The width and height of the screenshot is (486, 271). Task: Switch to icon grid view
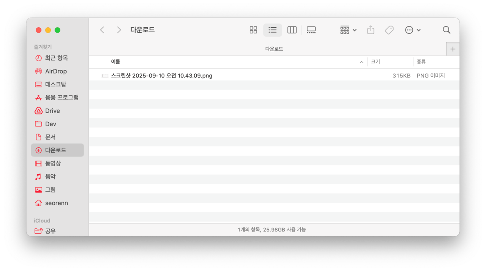253,30
